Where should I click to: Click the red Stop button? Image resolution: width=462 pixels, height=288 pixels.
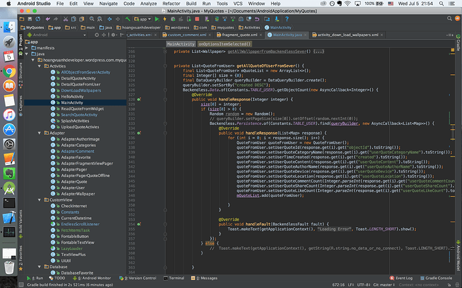coord(197,19)
